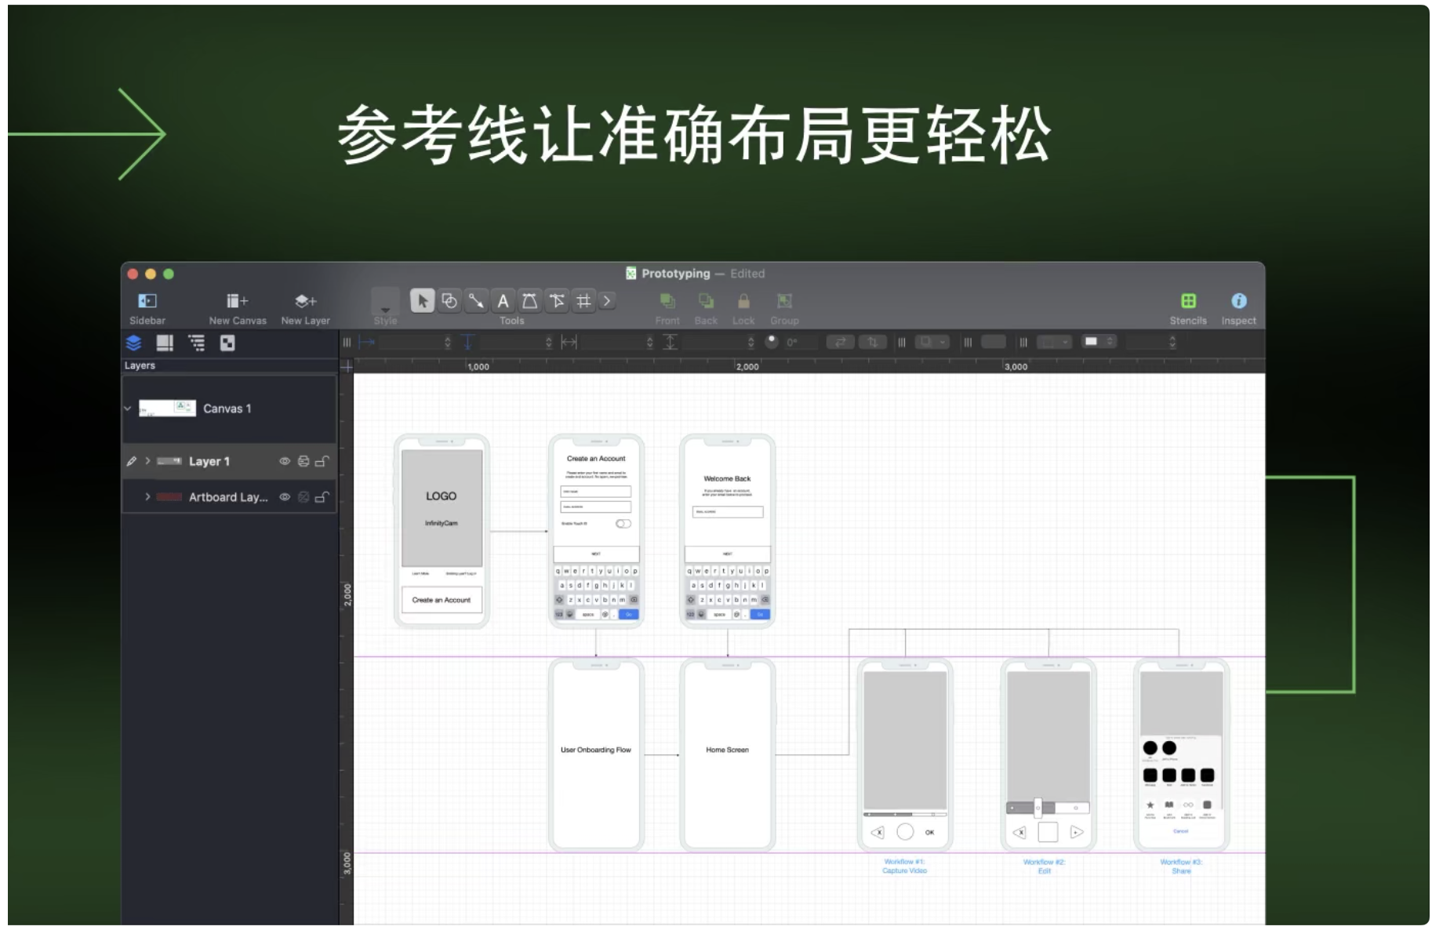
Task: Select the Text tool (A)
Action: pos(503,301)
